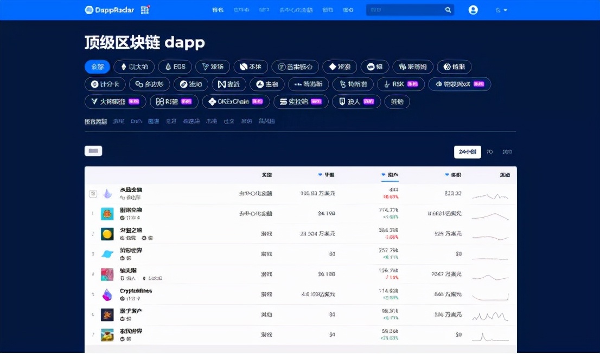This screenshot has width=600, height=354.
Task: Switch to the DeFi category tab
Action: pyautogui.click(x=135, y=121)
